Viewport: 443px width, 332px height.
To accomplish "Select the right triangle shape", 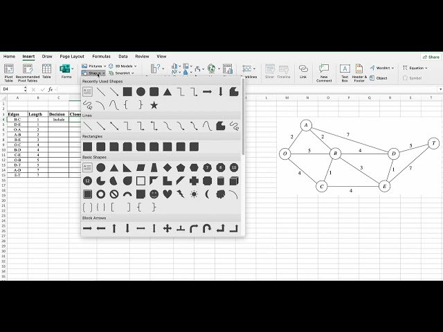I will 127,167.
